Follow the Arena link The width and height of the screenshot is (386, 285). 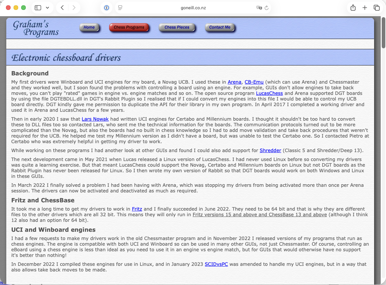[234, 82]
